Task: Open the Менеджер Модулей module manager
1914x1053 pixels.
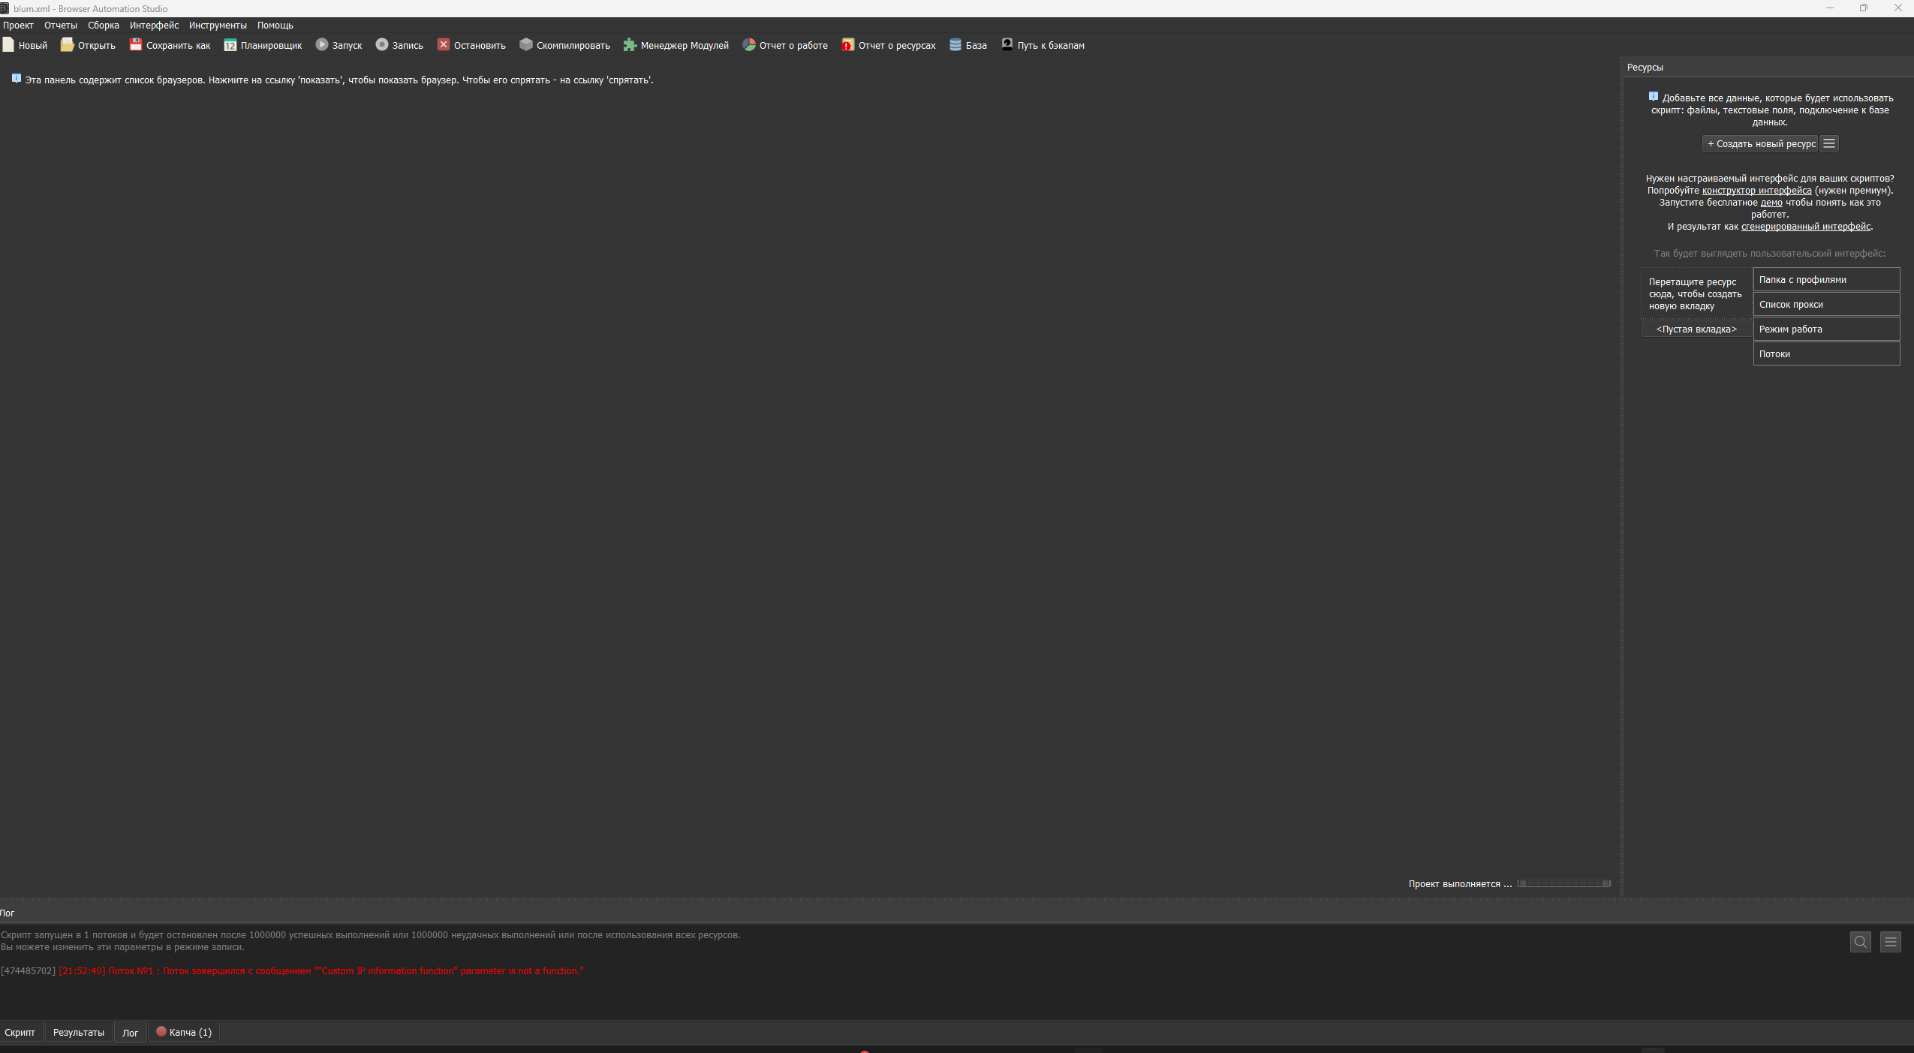Action: click(630, 45)
